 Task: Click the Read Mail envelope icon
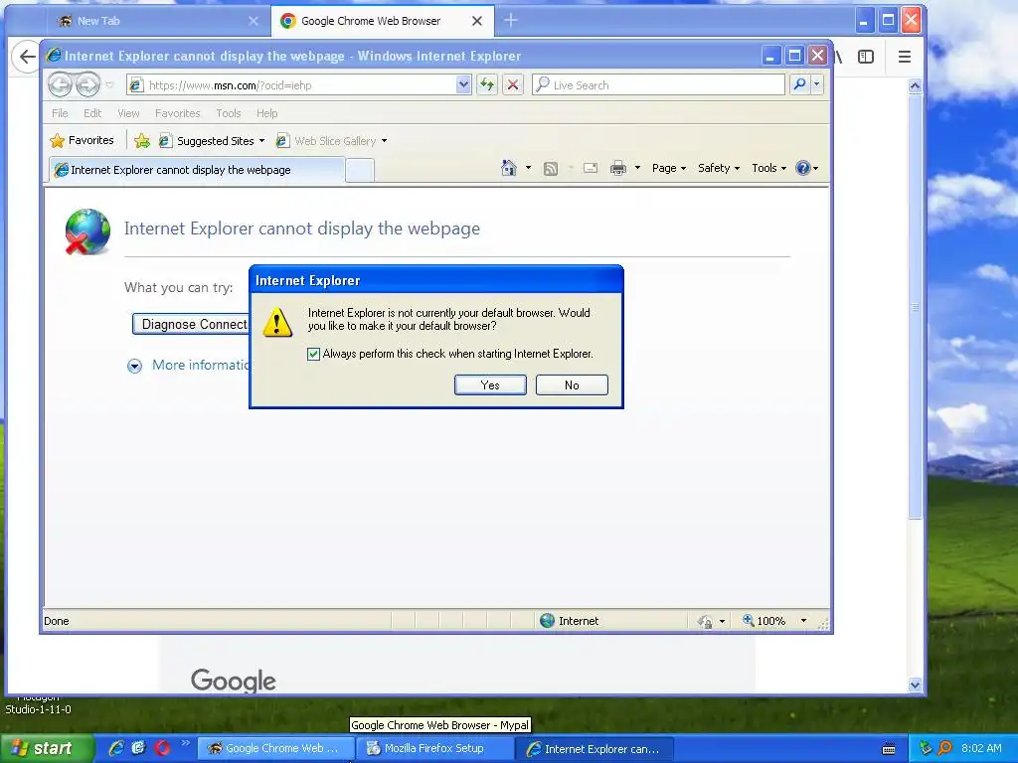[591, 169]
